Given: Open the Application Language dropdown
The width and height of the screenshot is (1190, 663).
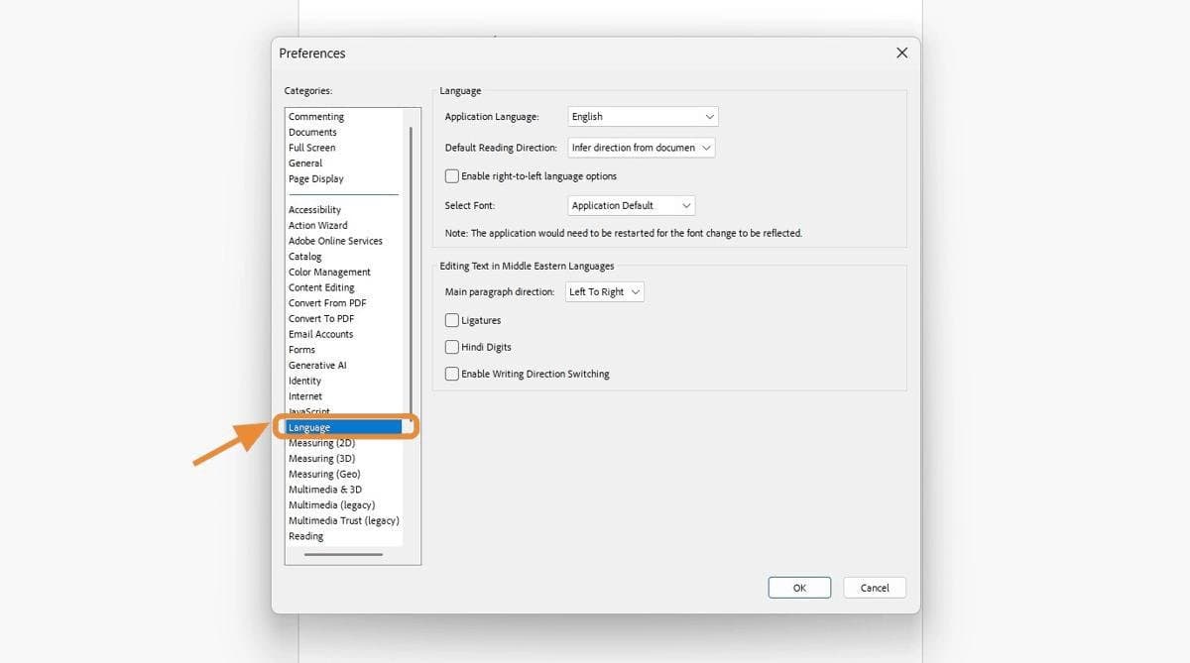Looking at the screenshot, I should coord(642,116).
